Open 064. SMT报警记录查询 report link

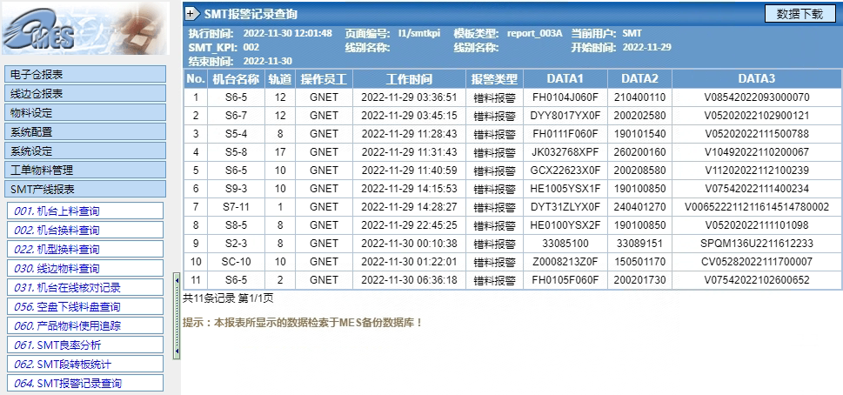pyautogui.click(x=85, y=383)
